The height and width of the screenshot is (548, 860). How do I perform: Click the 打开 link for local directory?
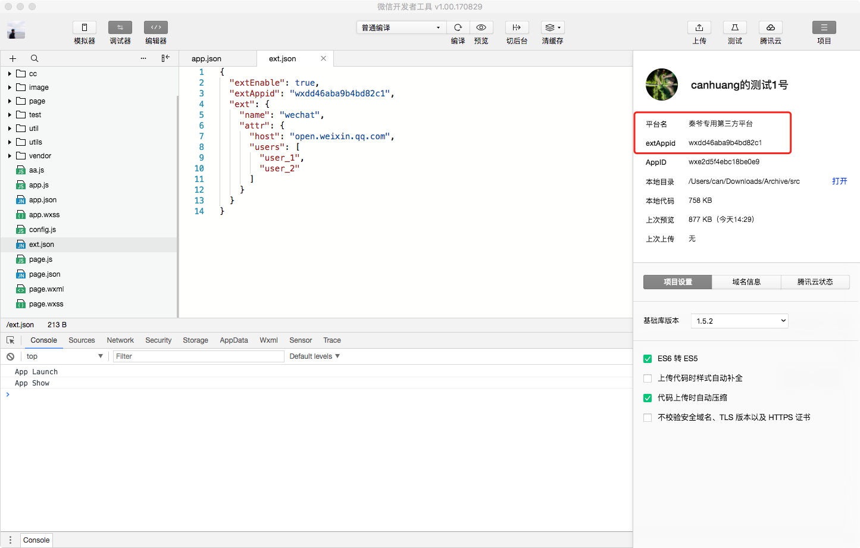839,181
